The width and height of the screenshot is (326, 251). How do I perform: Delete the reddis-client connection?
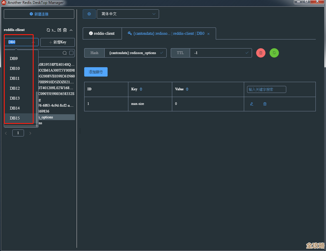pos(65,30)
